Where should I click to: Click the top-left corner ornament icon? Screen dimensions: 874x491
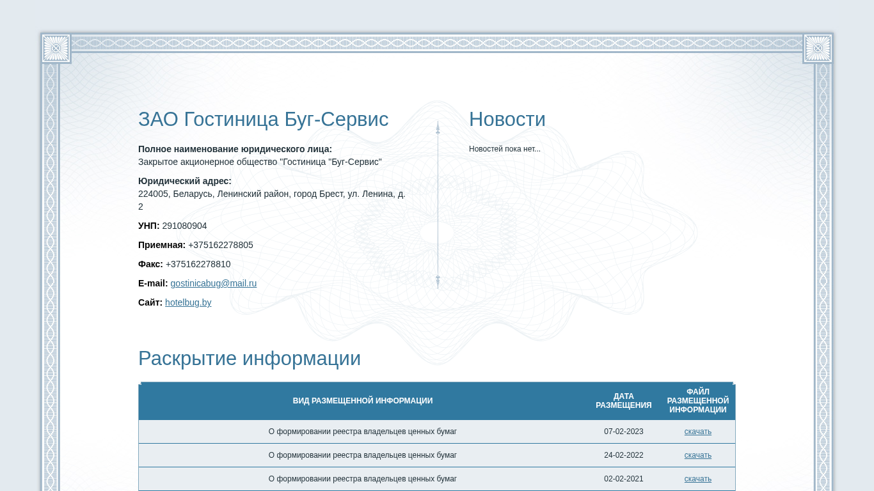56,49
